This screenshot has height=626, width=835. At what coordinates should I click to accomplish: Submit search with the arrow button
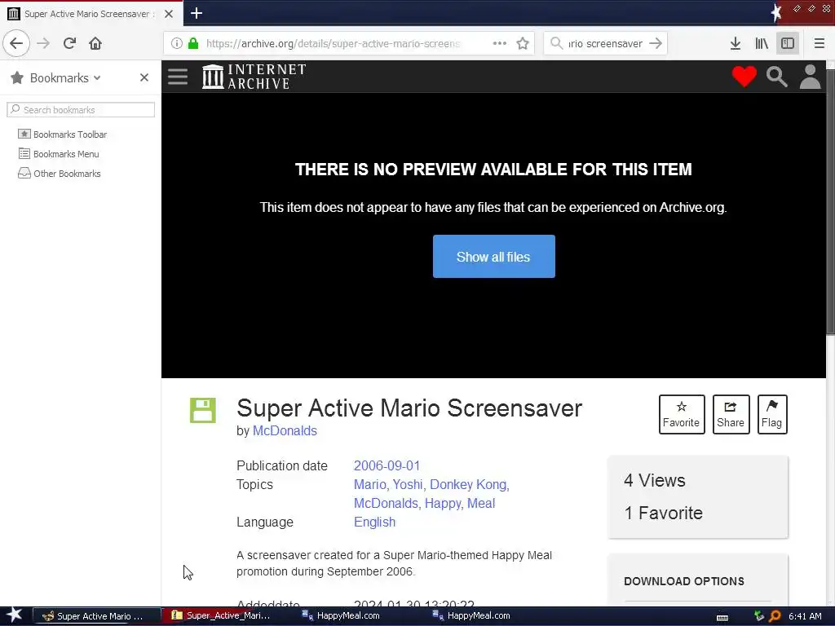pyautogui.click(x=656, y=43)
